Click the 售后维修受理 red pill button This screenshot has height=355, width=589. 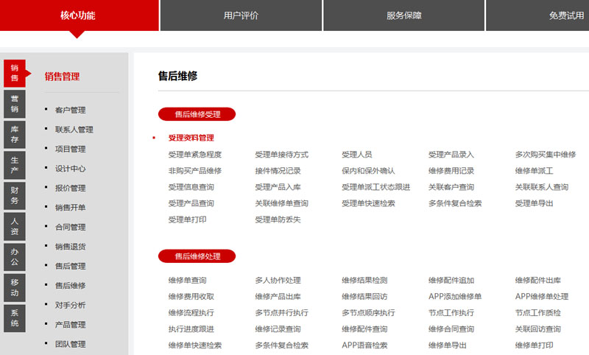coord(197,114)
